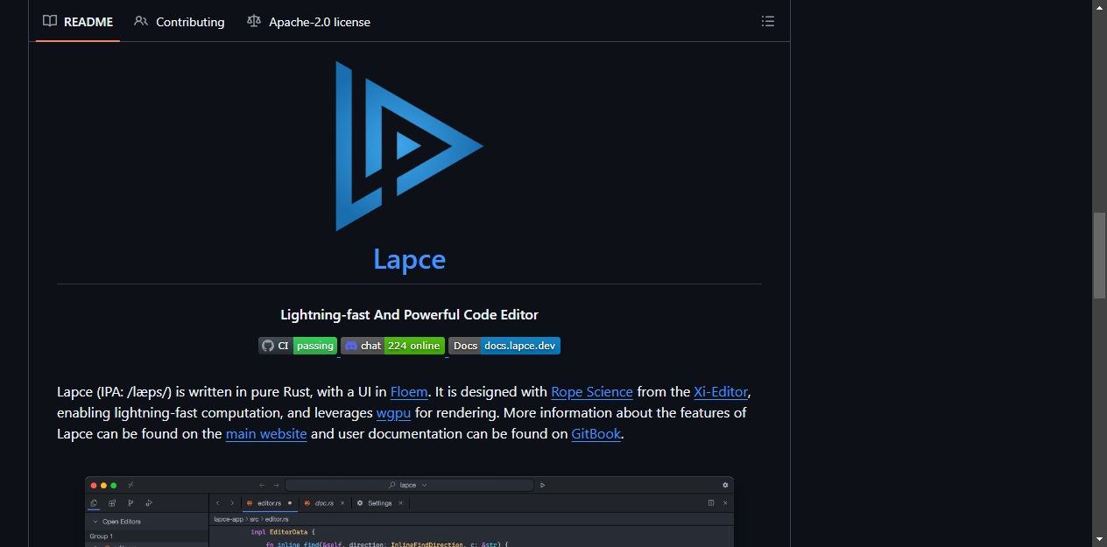
Task: Open the README tab
Action: point(78,21)
